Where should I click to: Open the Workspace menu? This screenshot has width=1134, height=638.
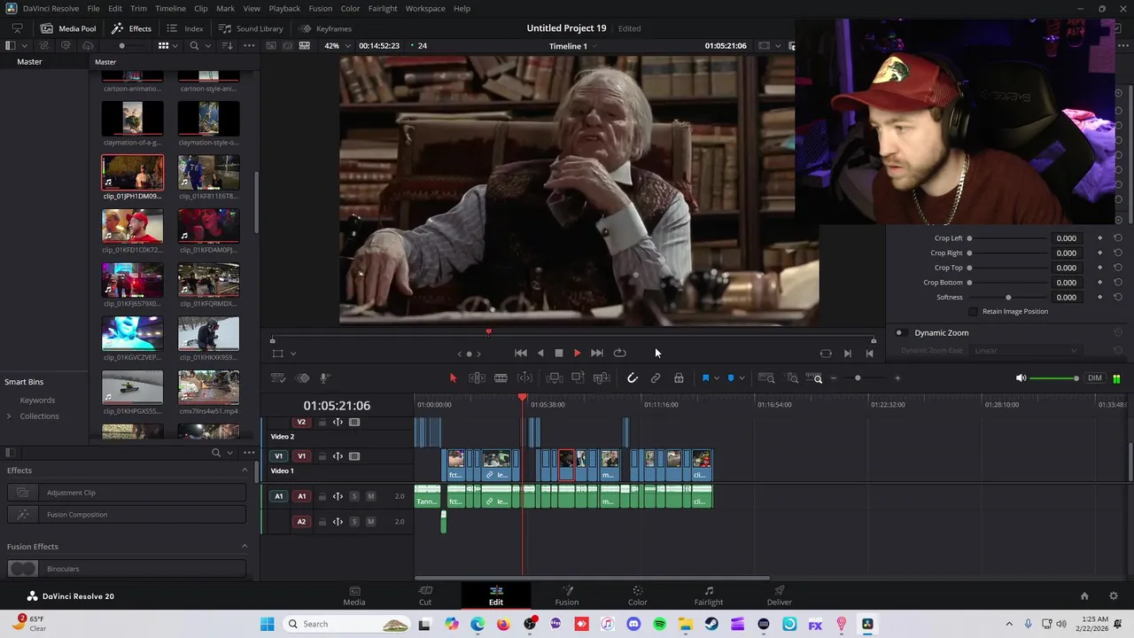[425, 8]
